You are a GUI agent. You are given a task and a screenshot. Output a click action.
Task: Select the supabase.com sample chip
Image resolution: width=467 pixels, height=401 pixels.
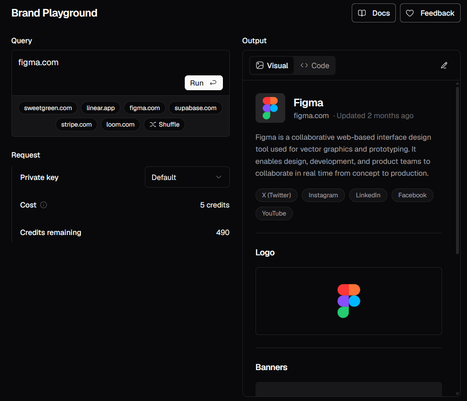pos(195,108)
